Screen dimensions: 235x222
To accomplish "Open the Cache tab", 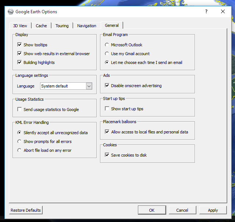I will (41, 26).
